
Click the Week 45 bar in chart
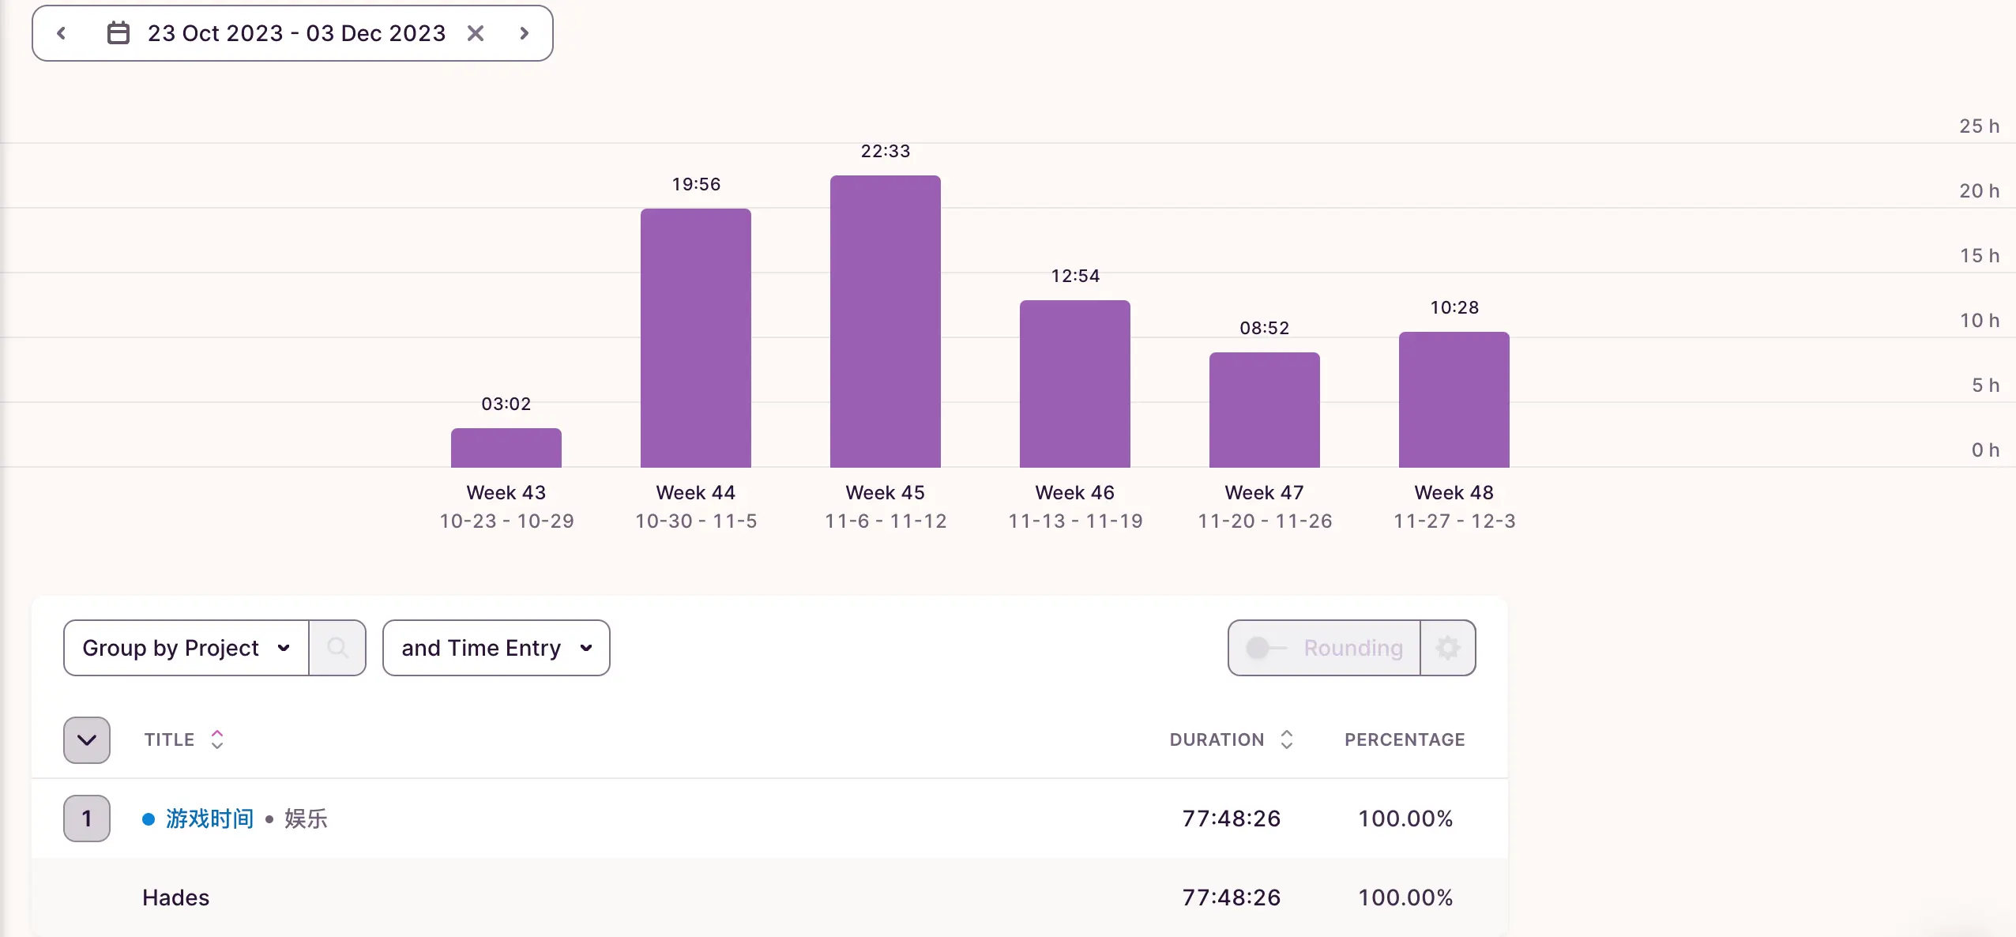(x=885, y=322)
